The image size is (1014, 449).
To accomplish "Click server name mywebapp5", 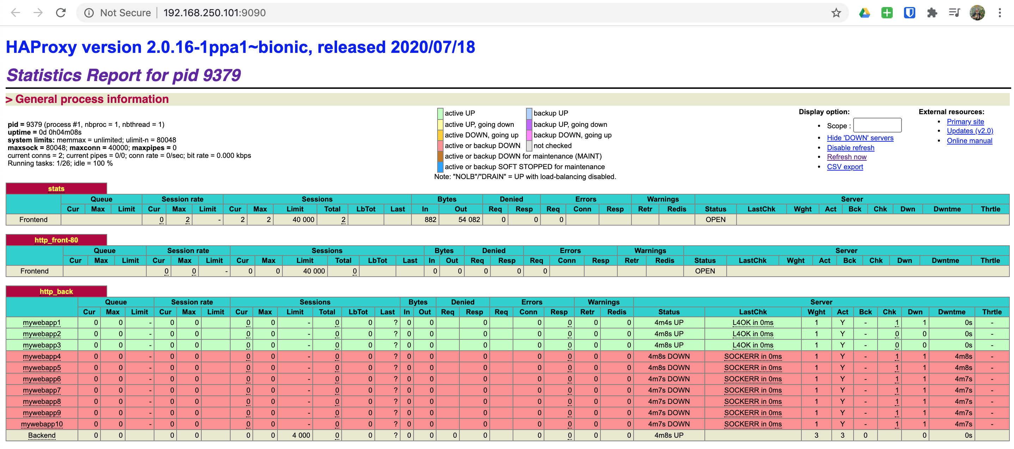I will tap(42, 368).
